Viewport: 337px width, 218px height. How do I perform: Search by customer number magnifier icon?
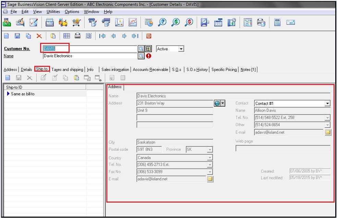coord(141,49)
